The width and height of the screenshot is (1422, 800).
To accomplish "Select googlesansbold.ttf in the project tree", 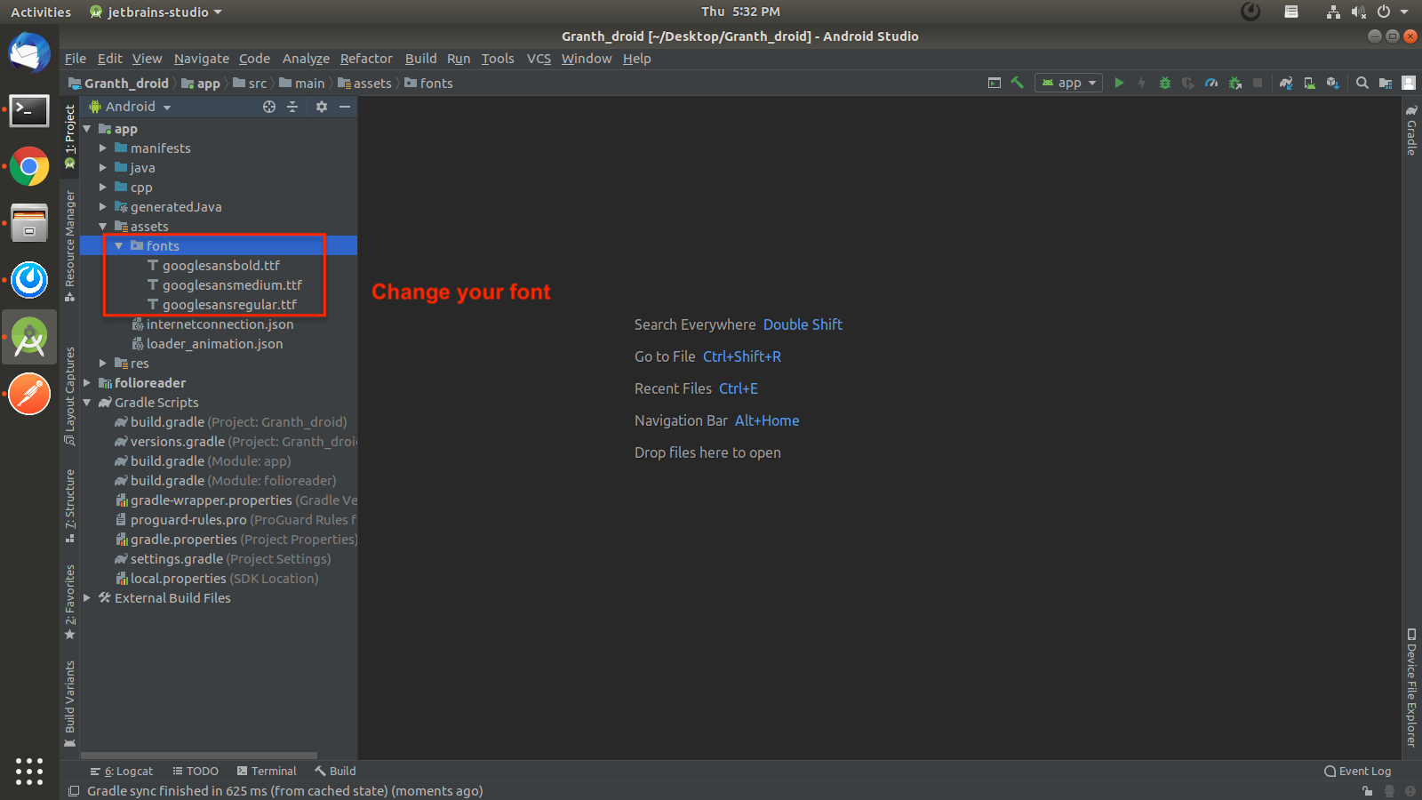I will (x=220, y=266).
